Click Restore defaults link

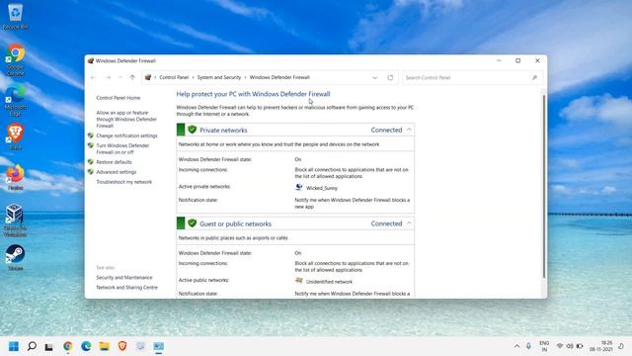click(114, 162)
